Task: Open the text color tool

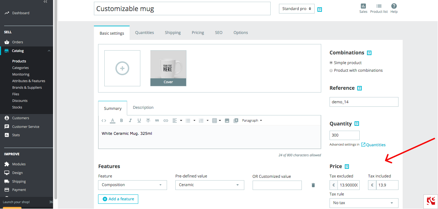Action: [x=113, y=121]
